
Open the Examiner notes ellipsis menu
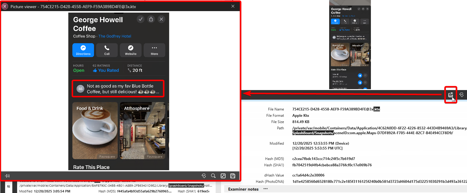(x=265, y=189)
